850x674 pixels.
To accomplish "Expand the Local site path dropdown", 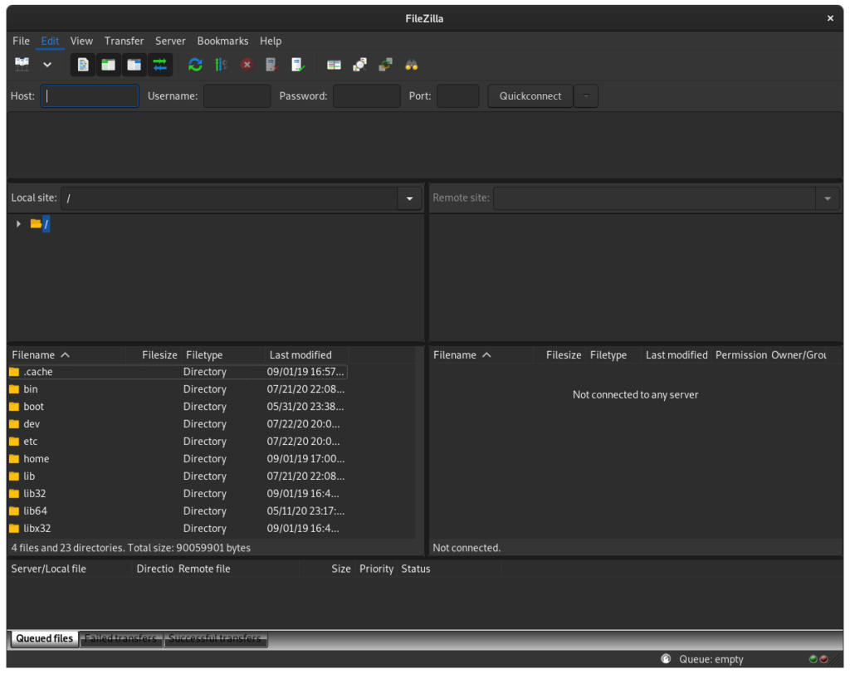I will pos(409,198).
